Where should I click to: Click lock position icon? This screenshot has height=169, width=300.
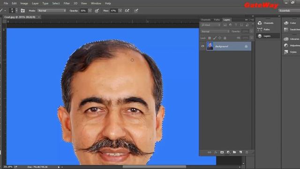(220, 38)
